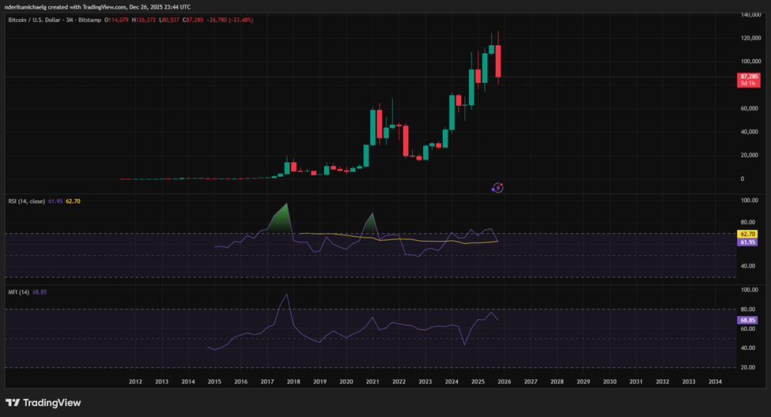Click the 62.70 value in RSI legend
Image resolution: width=771 pixels, height=417 pixels.
point(73,201)
